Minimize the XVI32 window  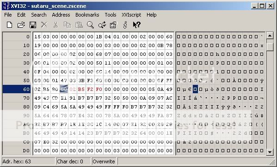click(x=254, y=6)
